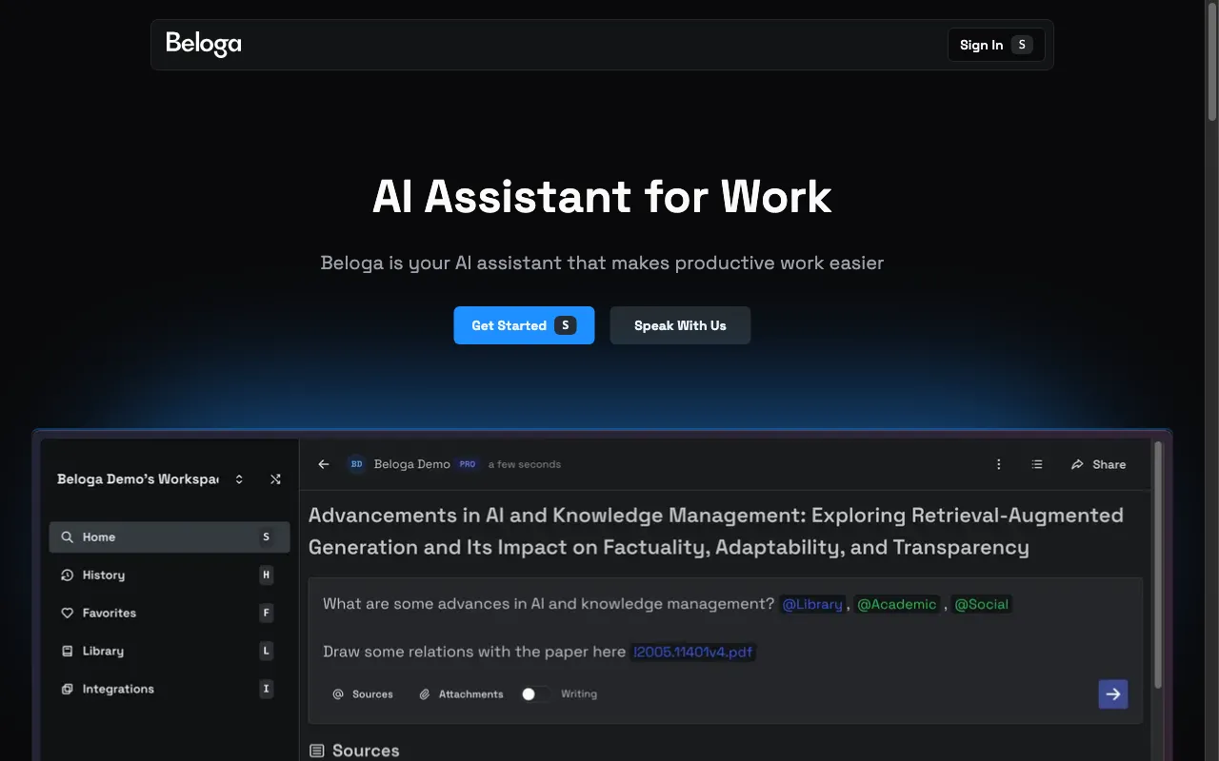Image resolution: width=1219 pixels, height=761 pixels.
Task: Click the I shortcut key on Integrations
Action: pyautogui.click(x=266, y=690)
